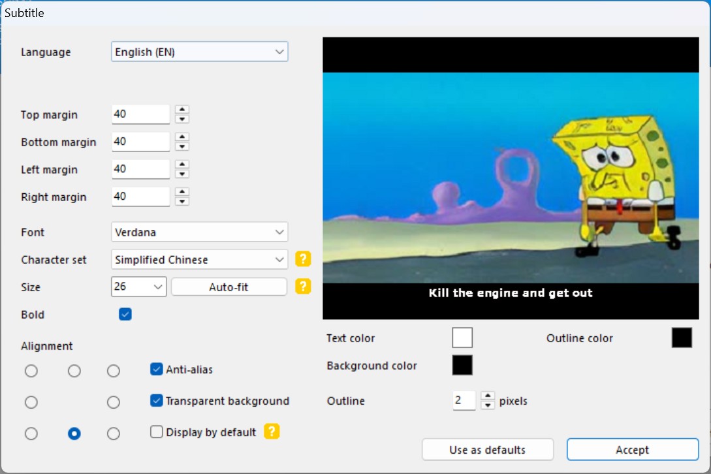Decrease Bottom margin with down arrow
This screenshot has width=711, height=474.
tap(183, 146)
